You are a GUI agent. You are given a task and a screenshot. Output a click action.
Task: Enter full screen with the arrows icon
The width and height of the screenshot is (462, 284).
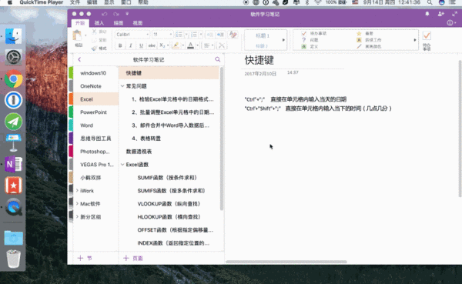tap(454, 14)
